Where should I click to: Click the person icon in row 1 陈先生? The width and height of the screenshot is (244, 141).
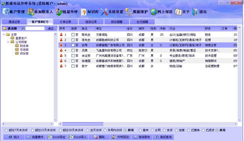pyautogui.click(x=61, y=34)
